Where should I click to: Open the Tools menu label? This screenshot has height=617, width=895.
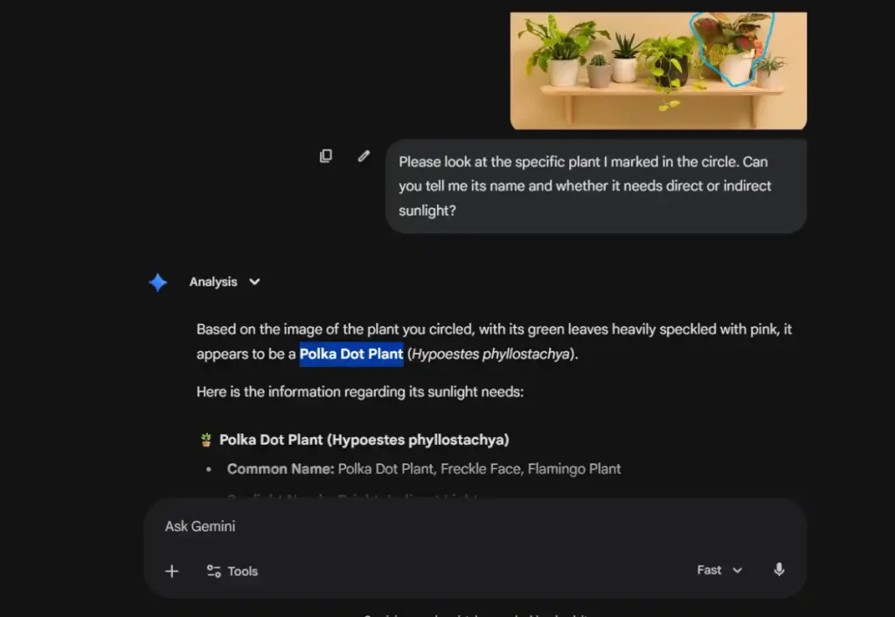242,572
